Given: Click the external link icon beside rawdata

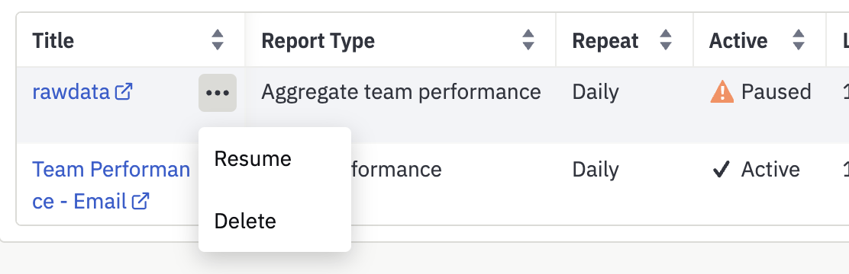Looking at the screenshot, I should pos(124,91).
